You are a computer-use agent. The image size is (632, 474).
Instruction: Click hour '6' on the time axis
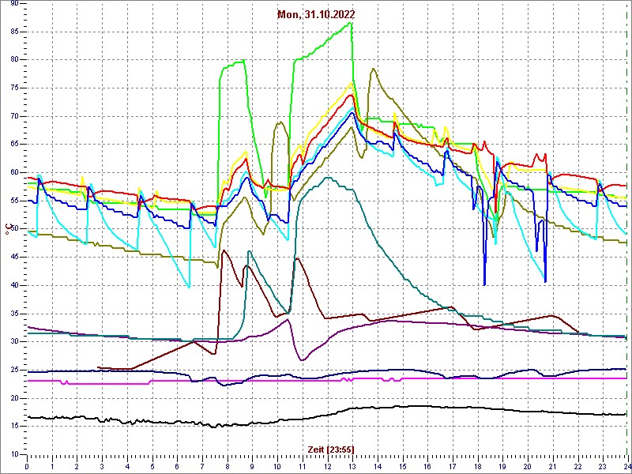coord(177,466)
